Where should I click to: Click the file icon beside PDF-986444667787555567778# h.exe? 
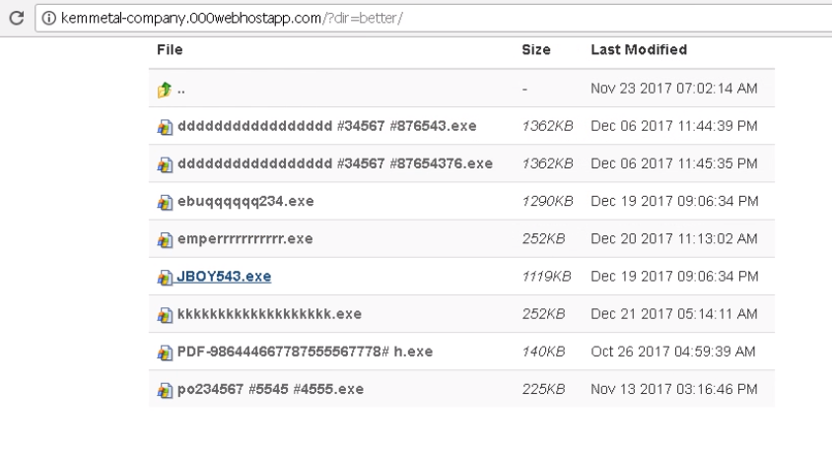(x=165, y=352)
